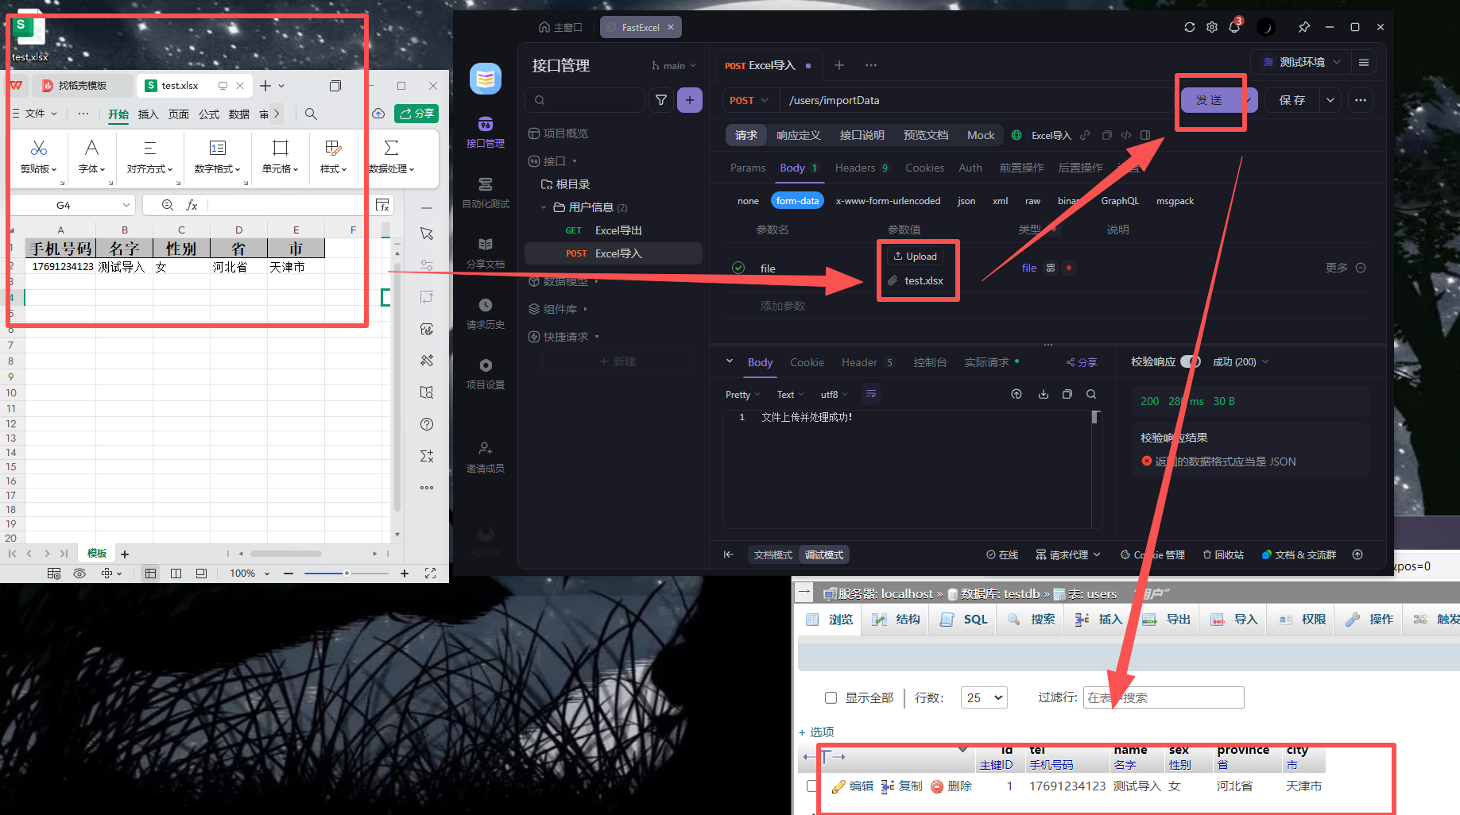Search within the response using the magnifier icon
Screen dimensions: 1460x815
point(1091,394)
